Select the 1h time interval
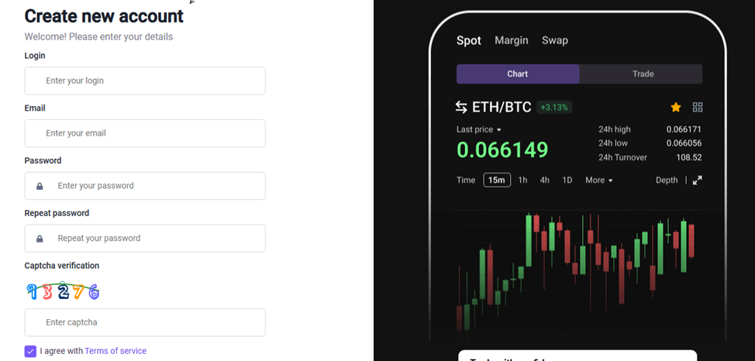The width and height of the screenshot is (755, 361). 522,180
